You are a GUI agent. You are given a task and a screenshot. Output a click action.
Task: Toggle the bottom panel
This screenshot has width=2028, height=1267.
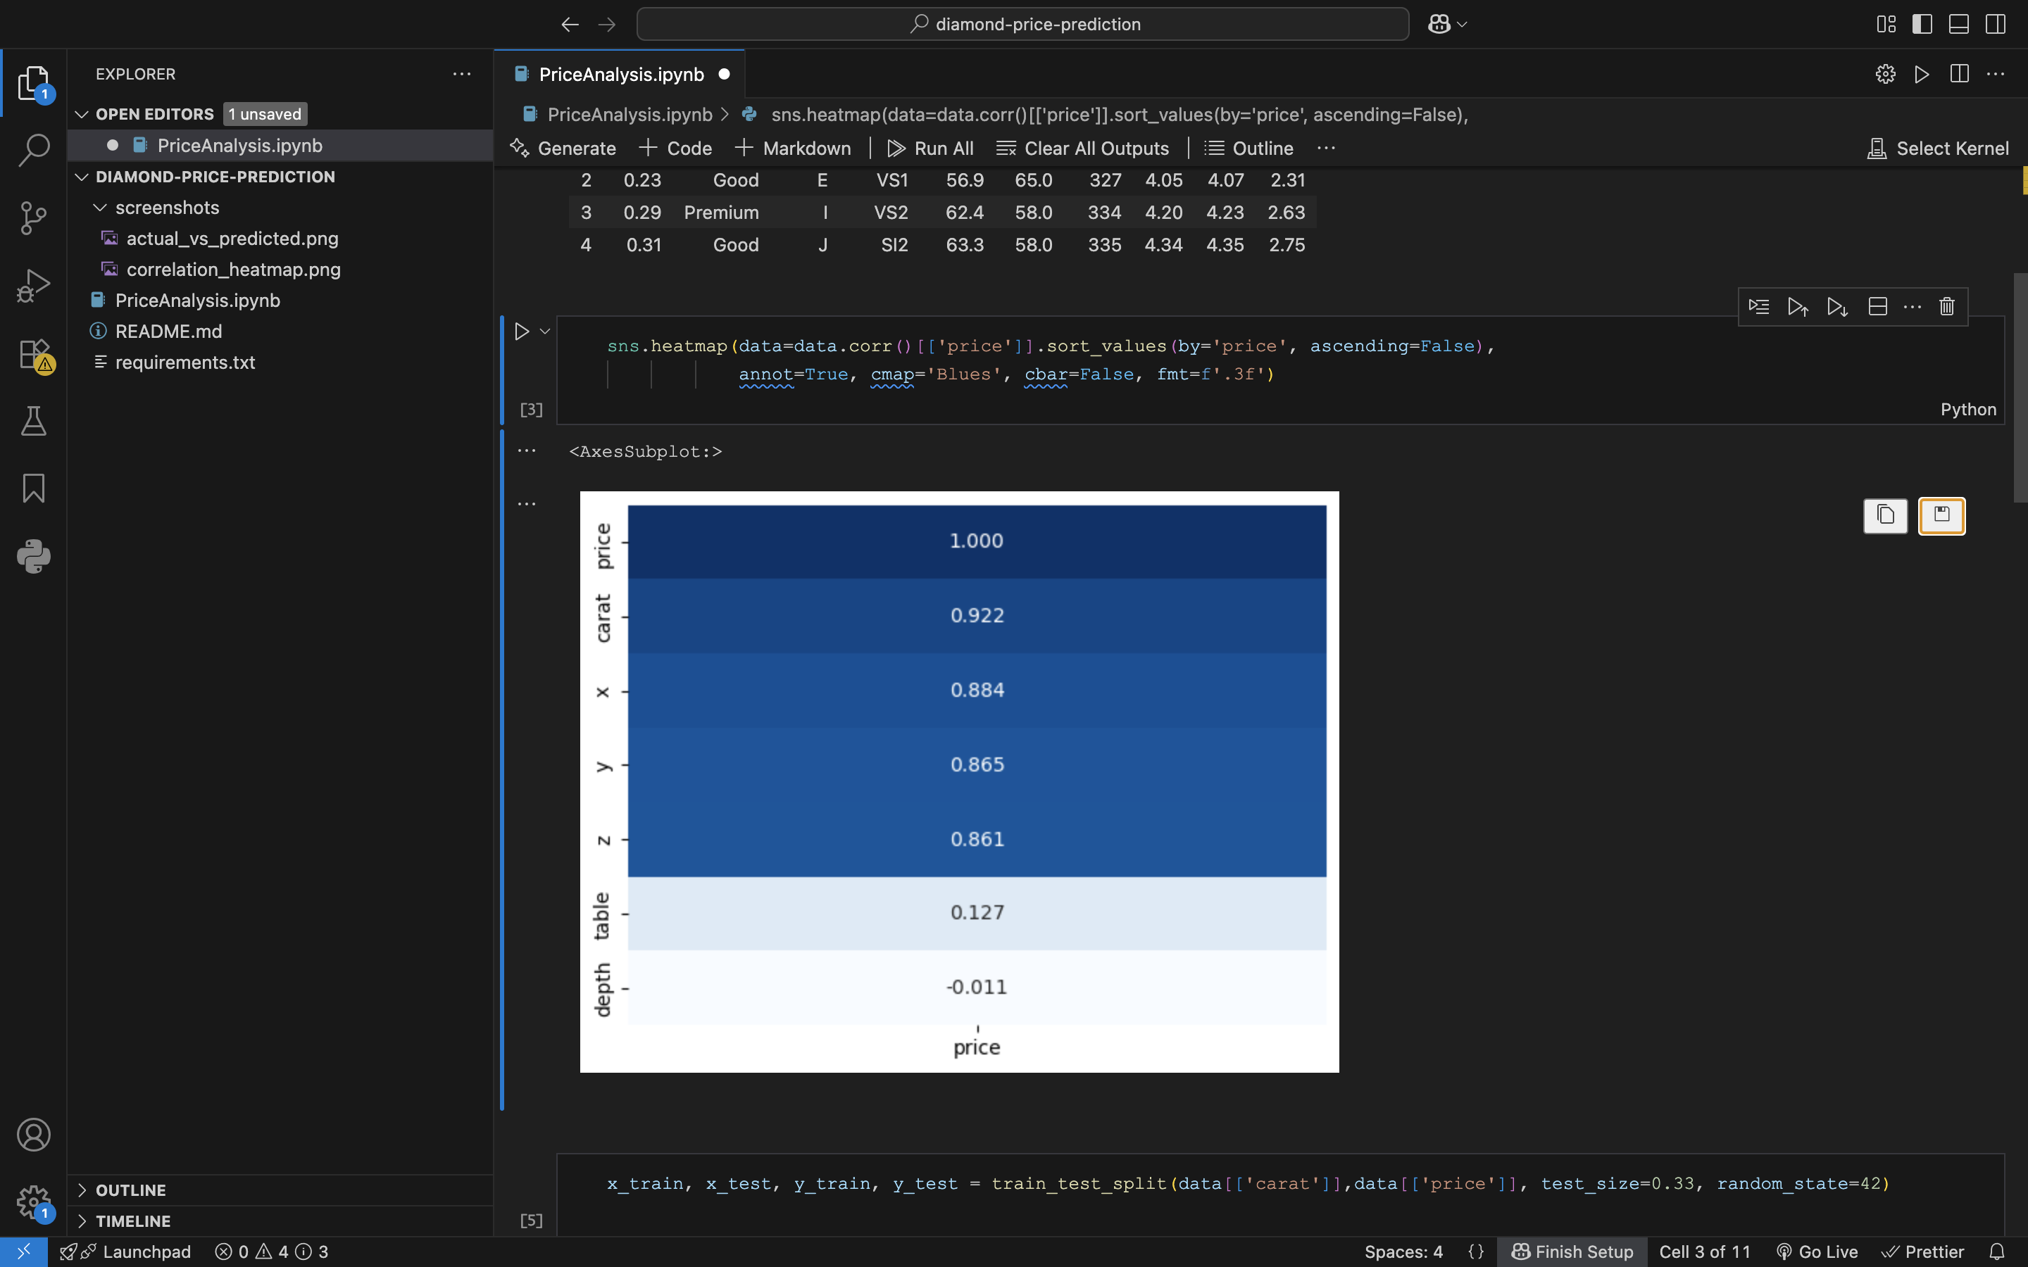pos(1958,25)
